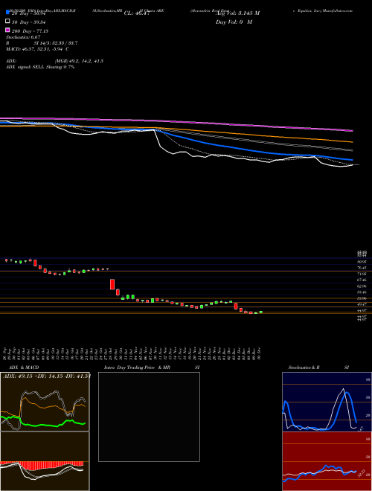Click the blue 20 Day EMA legend swatch

point(7,13)
